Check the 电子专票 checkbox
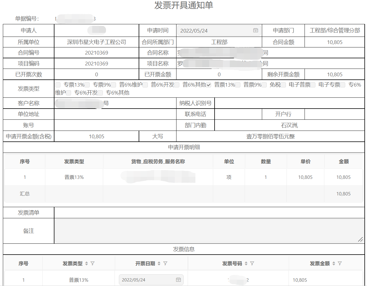The image size is (367, 286). pos(313,85)
